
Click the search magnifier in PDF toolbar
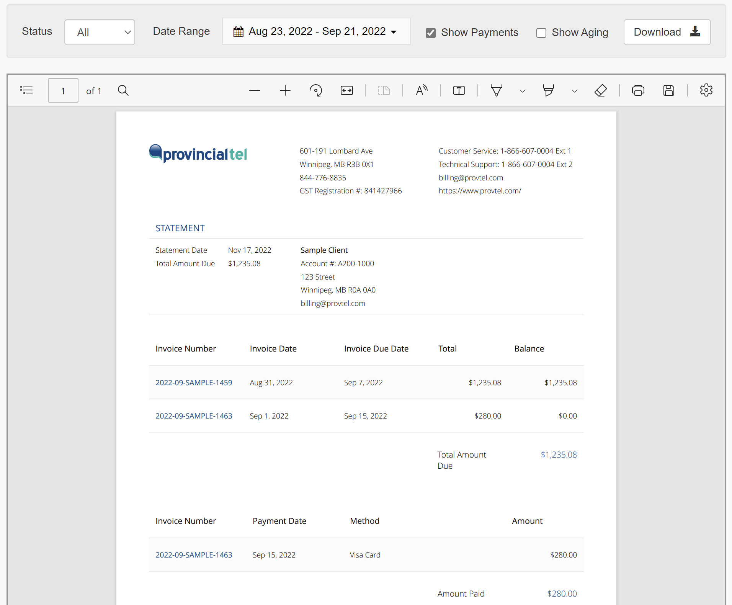point(123,90)
